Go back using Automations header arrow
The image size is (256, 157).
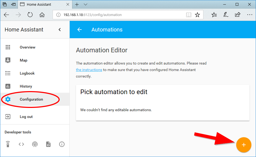click(x=79, y=30)
